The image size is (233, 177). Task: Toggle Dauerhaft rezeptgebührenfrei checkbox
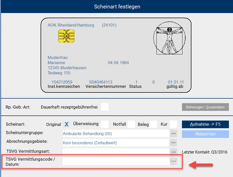(x=105, y=107)
